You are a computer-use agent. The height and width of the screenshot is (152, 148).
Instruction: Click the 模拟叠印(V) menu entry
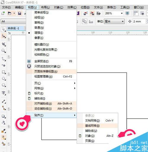(51, 45)
